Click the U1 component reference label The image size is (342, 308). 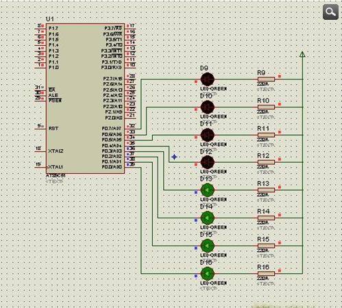tap(50, 19)
